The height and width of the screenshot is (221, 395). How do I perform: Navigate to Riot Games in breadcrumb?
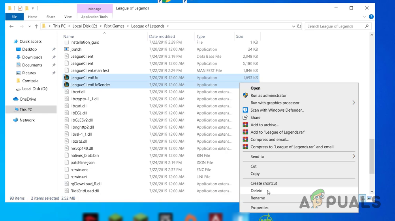click(114, 26)
